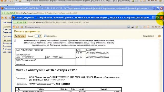Click the 'Ед.' column header
Image resolution: width=164 pixels, height=92 pixels.
tap(73, 89)
